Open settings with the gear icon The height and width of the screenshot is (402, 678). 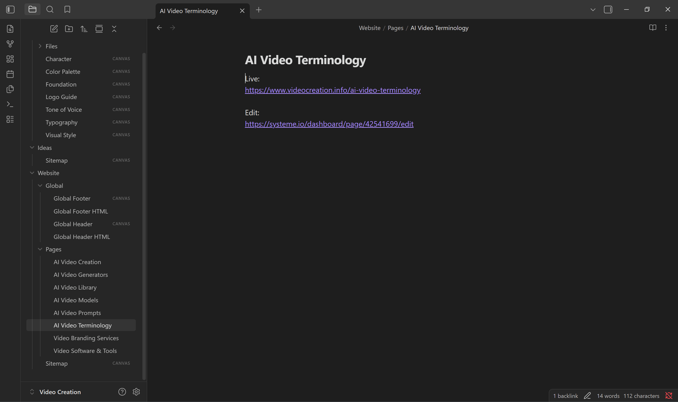coord(137,392)
